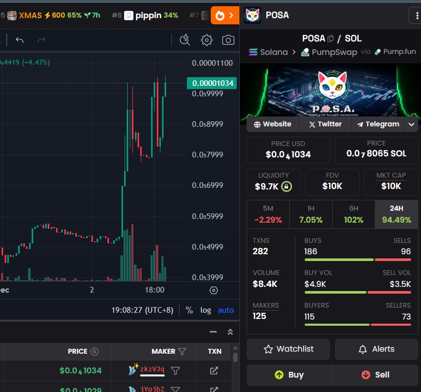Viewport: 421px width, 392px height.
Task: Click the Solana chain icon
Action: click(x=253, y=52)
